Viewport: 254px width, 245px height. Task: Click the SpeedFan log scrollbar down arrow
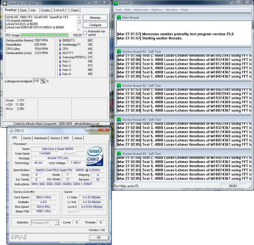click(x=79, y=30)
